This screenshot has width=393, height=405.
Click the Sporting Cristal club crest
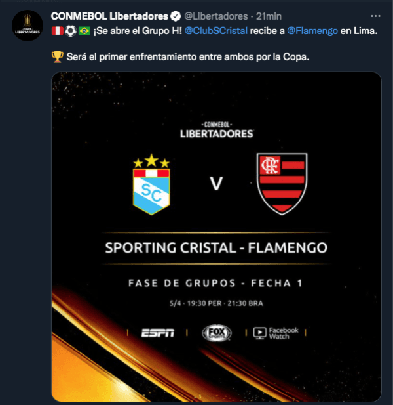pyautogui.click(x=151, y=184)
